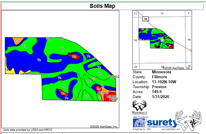Viewport: 206px width, 134px height.
Task: Click the Preston township value
Action: [159, 87]
